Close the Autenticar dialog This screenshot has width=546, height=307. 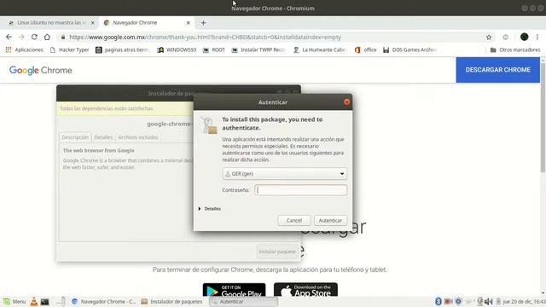(x=346, y=102)
